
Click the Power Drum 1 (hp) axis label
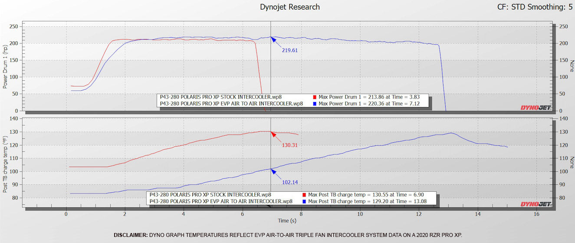tap(6, 66)
